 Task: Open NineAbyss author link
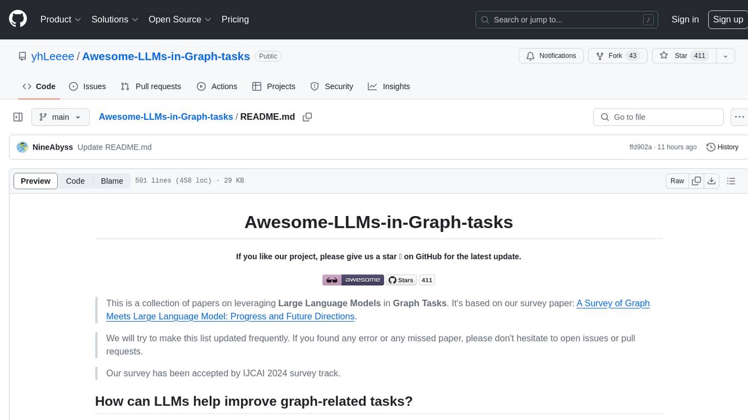pos(53,147)
